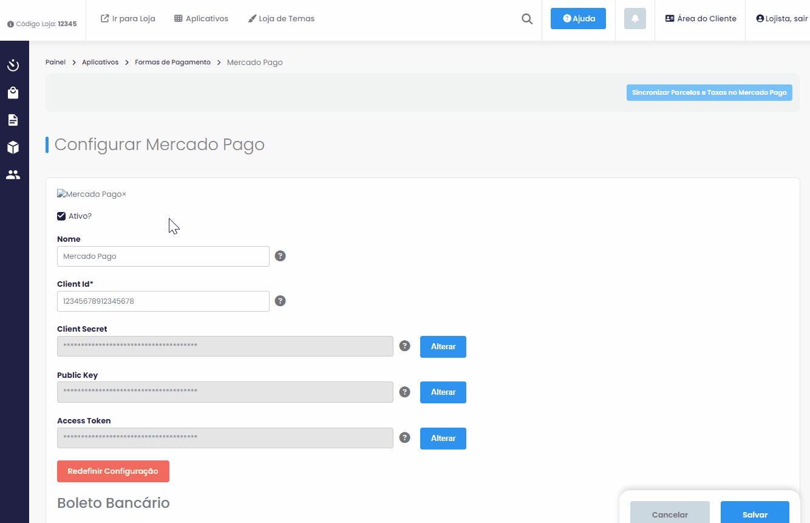Click the info icon beside Código Loja

click(10, 24)
